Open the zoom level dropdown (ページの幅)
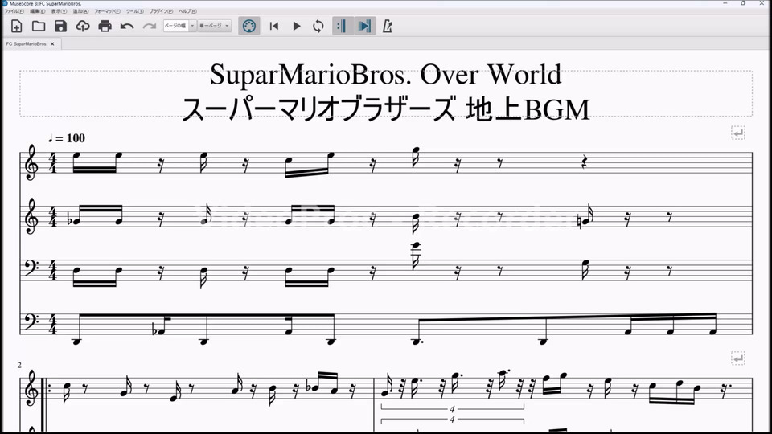Image resolution: width=772 pixels, height=434 pixels. click(x=179, y=26)
